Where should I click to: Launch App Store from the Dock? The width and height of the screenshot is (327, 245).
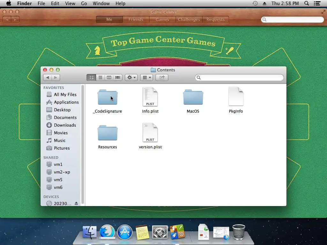tap(125, 232)
